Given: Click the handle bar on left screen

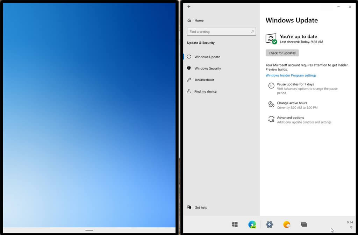Looking at the screenshot, I should (x=89, y=230).
